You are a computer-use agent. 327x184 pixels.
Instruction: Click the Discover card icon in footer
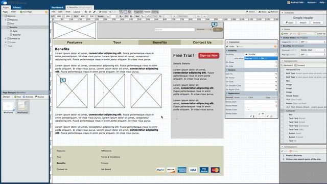[x=171, y=170]
